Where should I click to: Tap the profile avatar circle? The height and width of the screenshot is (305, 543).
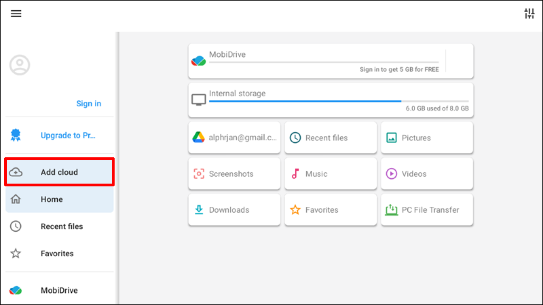(x=20, y=65)
